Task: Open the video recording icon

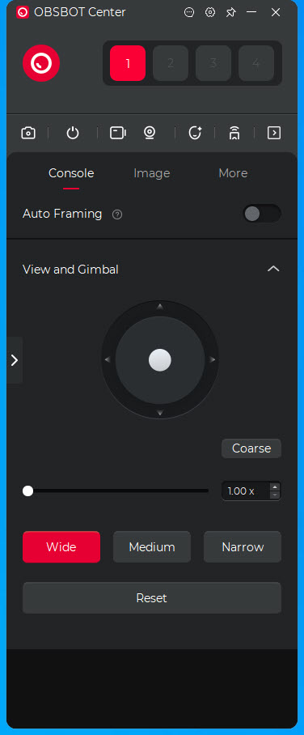Action: tap(117, 133)
